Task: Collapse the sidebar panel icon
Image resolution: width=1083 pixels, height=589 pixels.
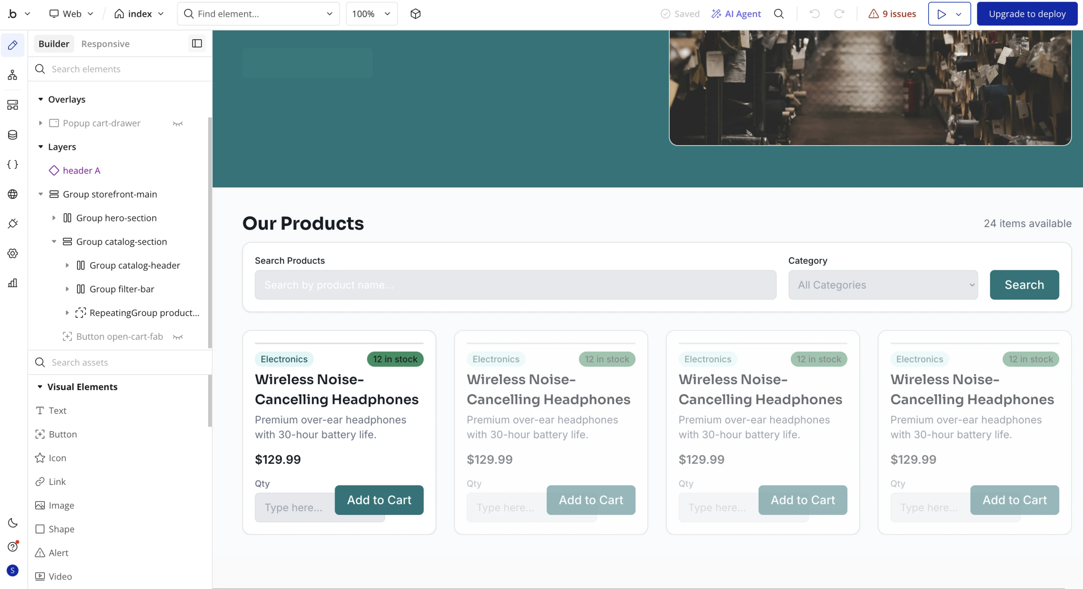Action: (x=197, y=43)
